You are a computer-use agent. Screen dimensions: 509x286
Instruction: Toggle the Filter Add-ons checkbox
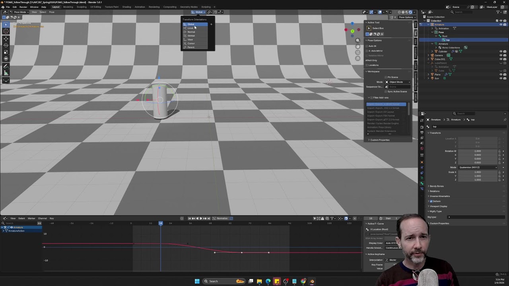[x=371, y=98]
